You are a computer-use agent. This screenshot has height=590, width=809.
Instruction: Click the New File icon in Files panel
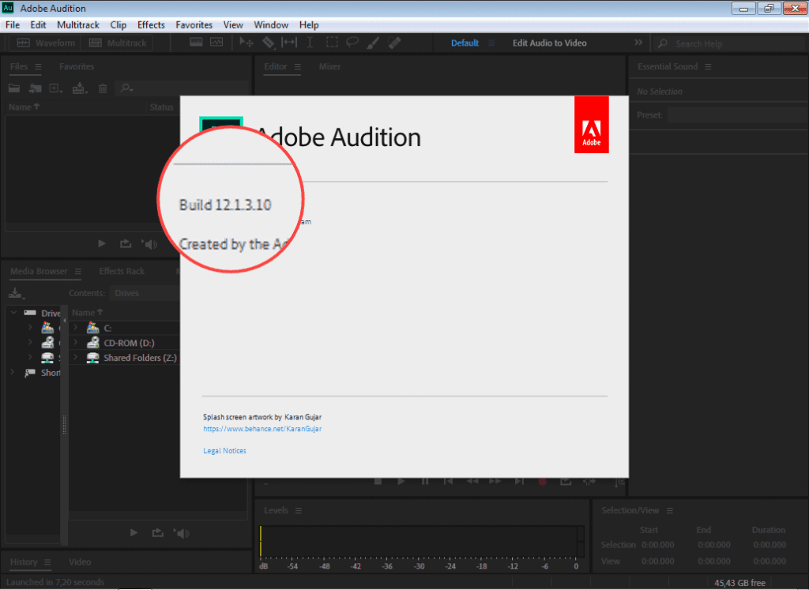(x=56, y=88)
